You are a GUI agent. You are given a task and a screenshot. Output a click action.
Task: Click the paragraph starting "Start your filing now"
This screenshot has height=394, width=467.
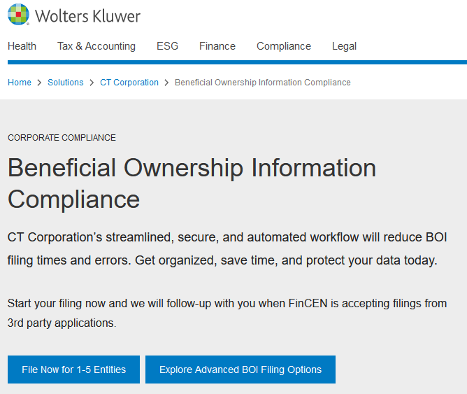[227, 314]
